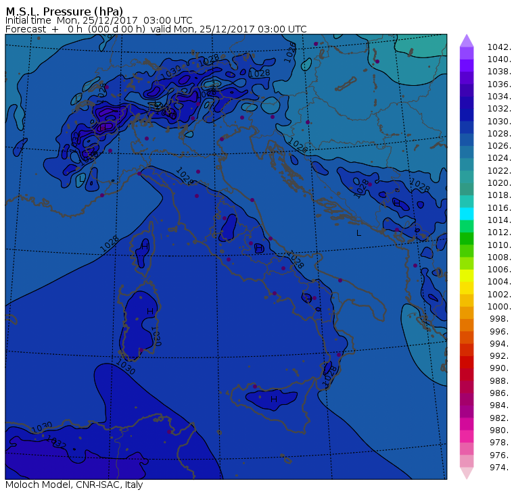
Task: Click the 'Moloch Model, CNR-ISAC, Italy' footer text
Action: 74,485
